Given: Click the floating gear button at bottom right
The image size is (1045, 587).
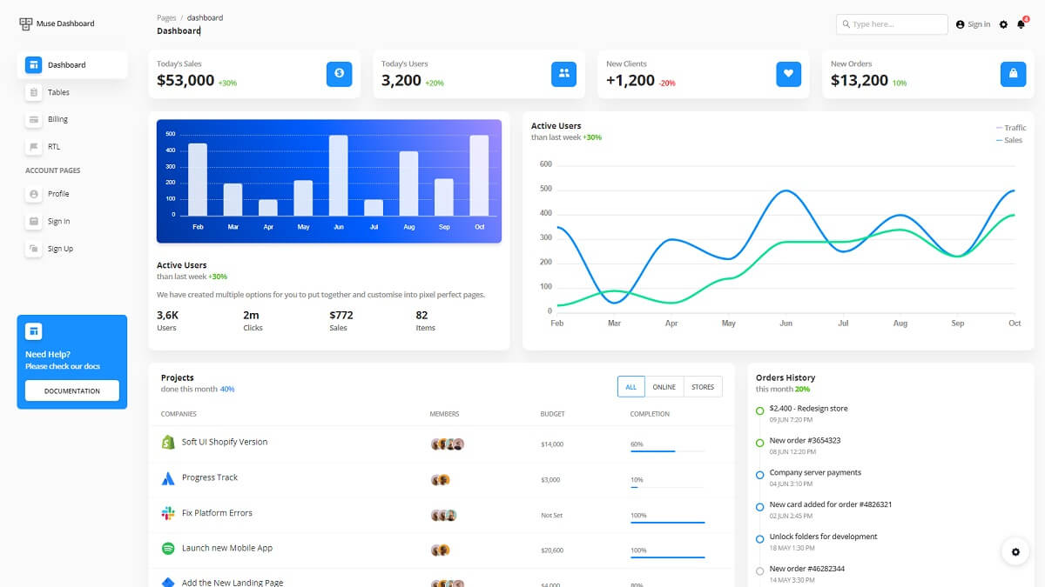Looking at the screenshot, I should pos(1015,551).
